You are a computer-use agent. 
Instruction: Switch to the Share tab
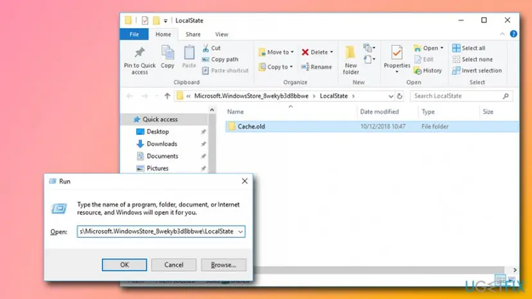[193, 34]
